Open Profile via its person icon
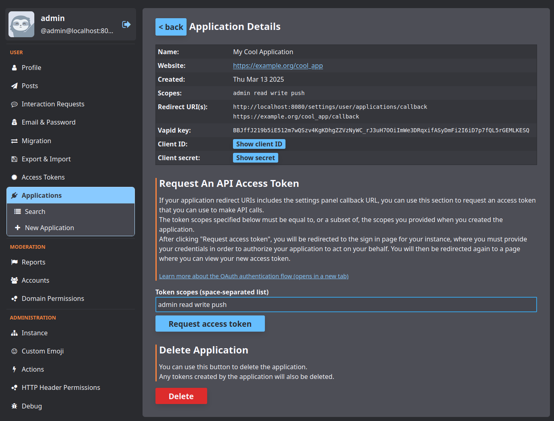Viewport: 554px width, 421px height. (x=15, y=68)
